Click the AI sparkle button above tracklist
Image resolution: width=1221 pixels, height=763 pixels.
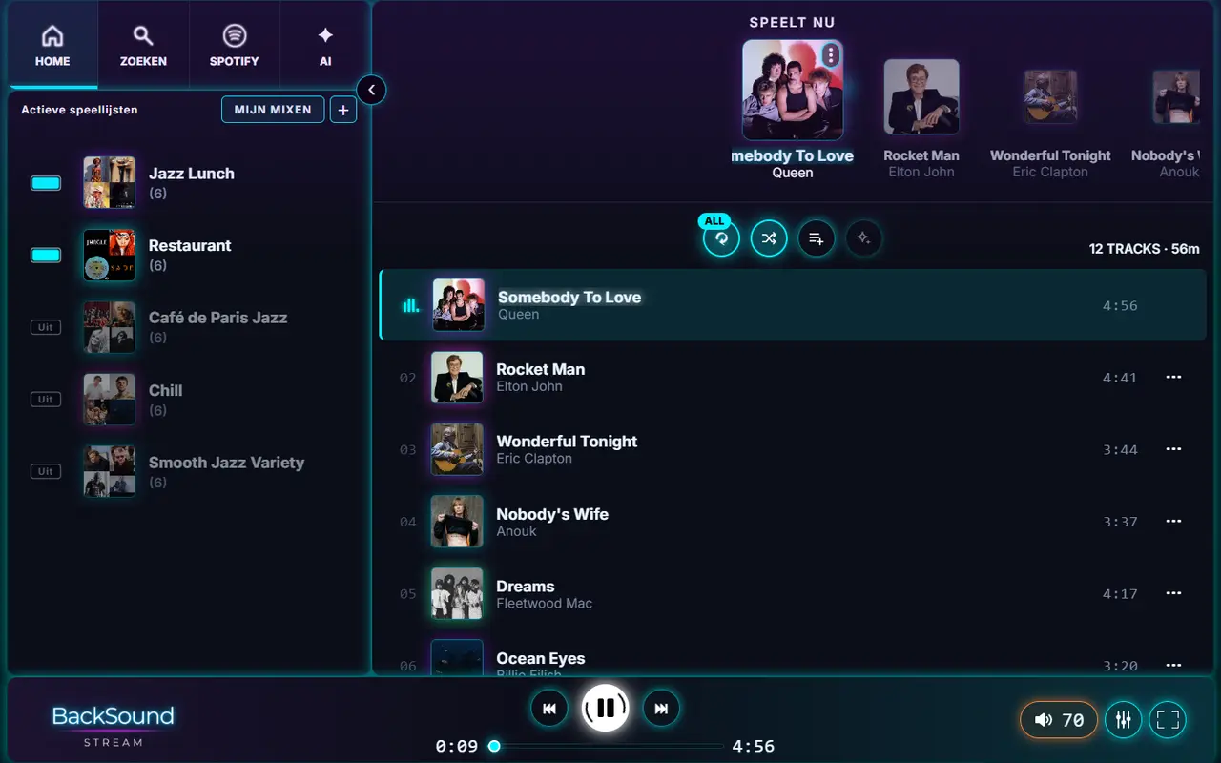click(863, 238)
